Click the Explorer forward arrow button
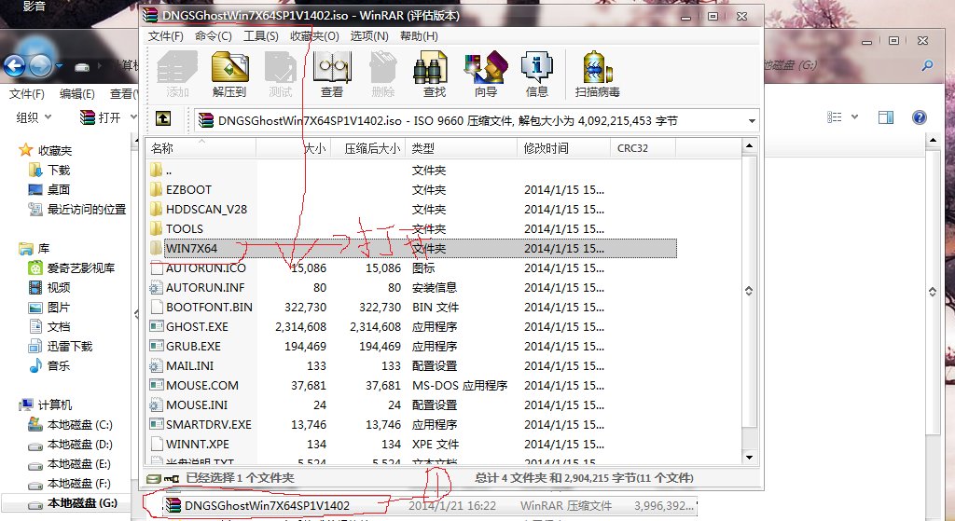Screen dimensions: 955x521 tap(40, 65)
